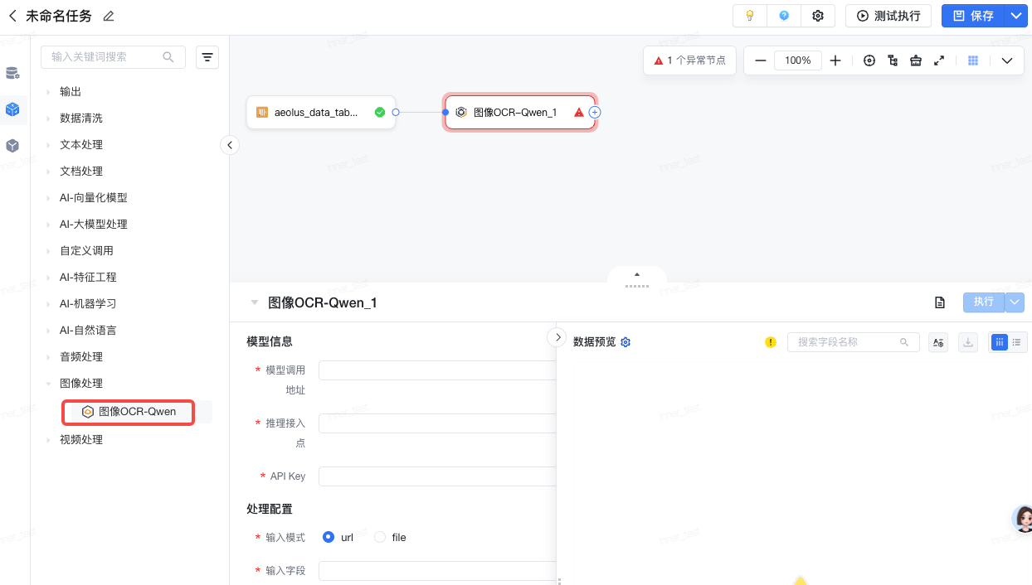Screen dimensions: 1032x585
Task: Center the canvas with the target icon
Action: tap(869, 60)
